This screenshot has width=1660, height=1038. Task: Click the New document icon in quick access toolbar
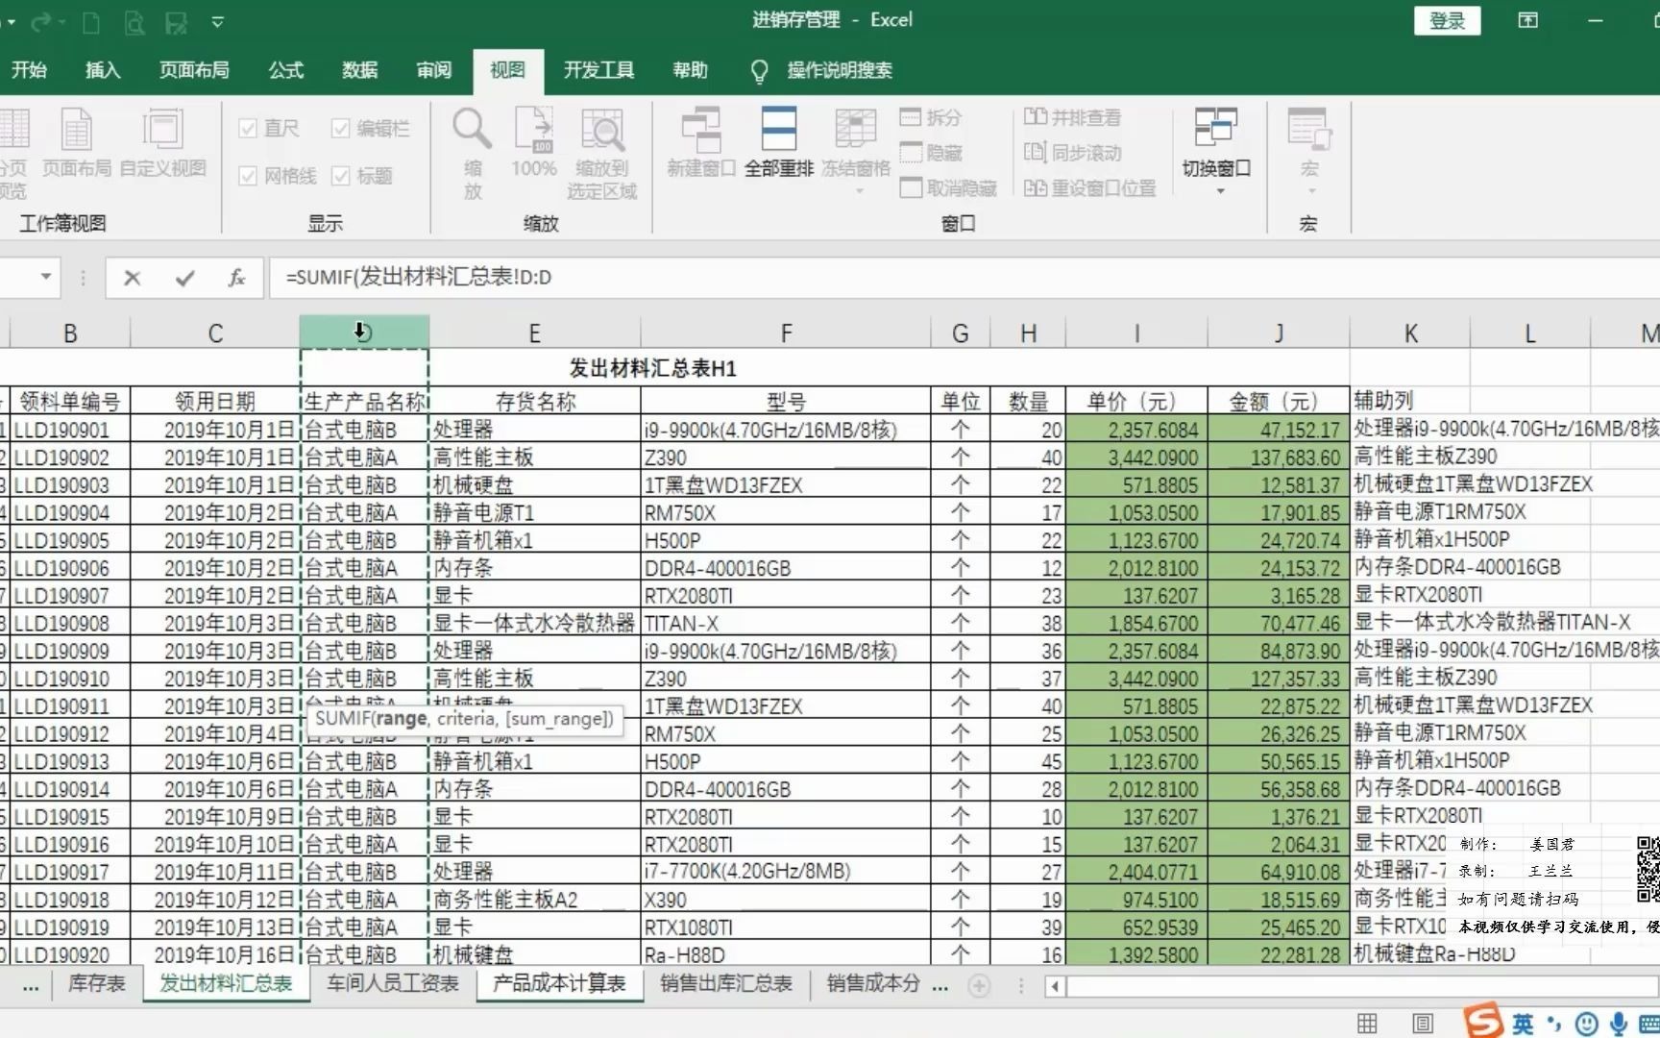(x=91, y=21)
